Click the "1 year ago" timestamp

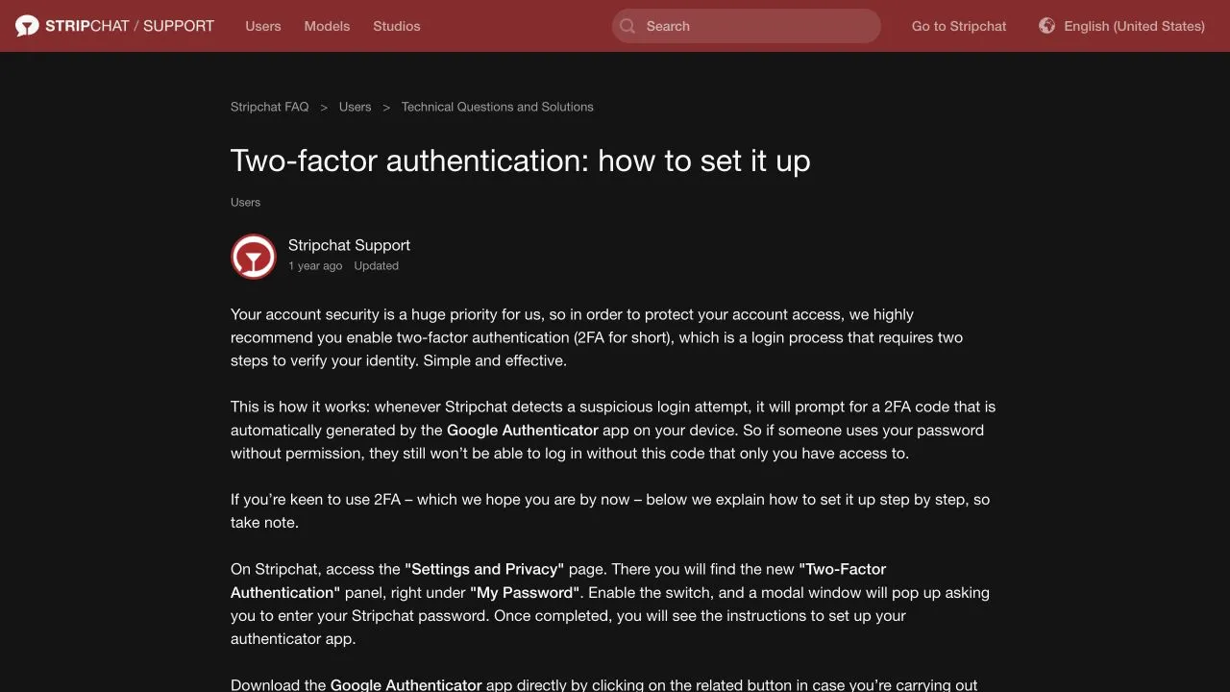(x=315, y=266)
